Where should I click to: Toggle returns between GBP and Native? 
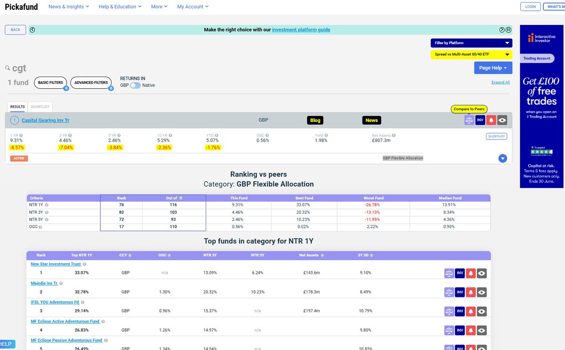tap(135, 86)
